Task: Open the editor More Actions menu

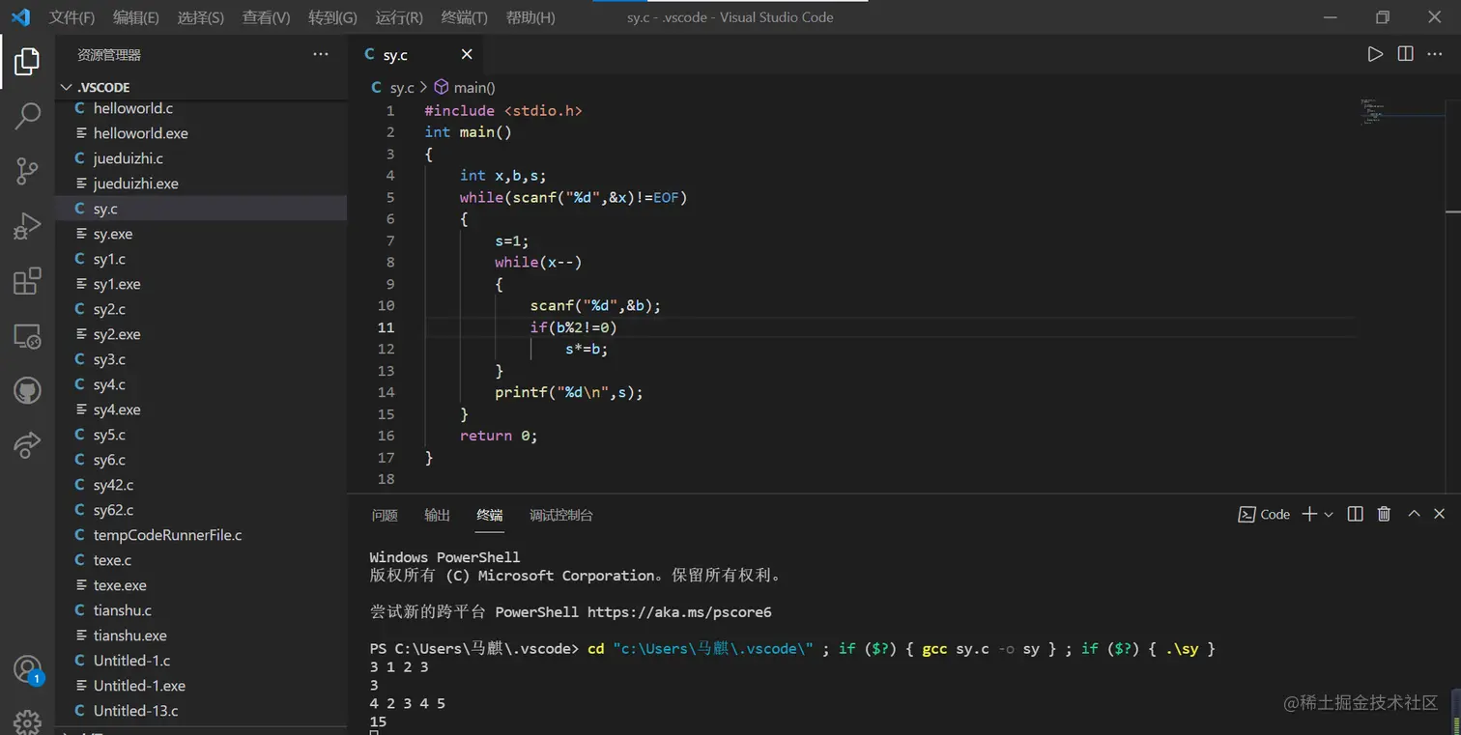Action: tap(1435, 54)
